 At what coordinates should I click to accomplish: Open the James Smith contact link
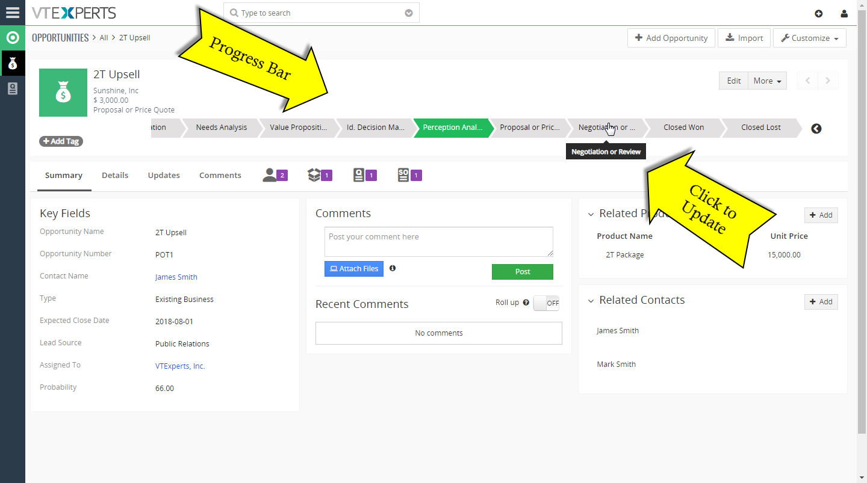[x=176, y=277]
